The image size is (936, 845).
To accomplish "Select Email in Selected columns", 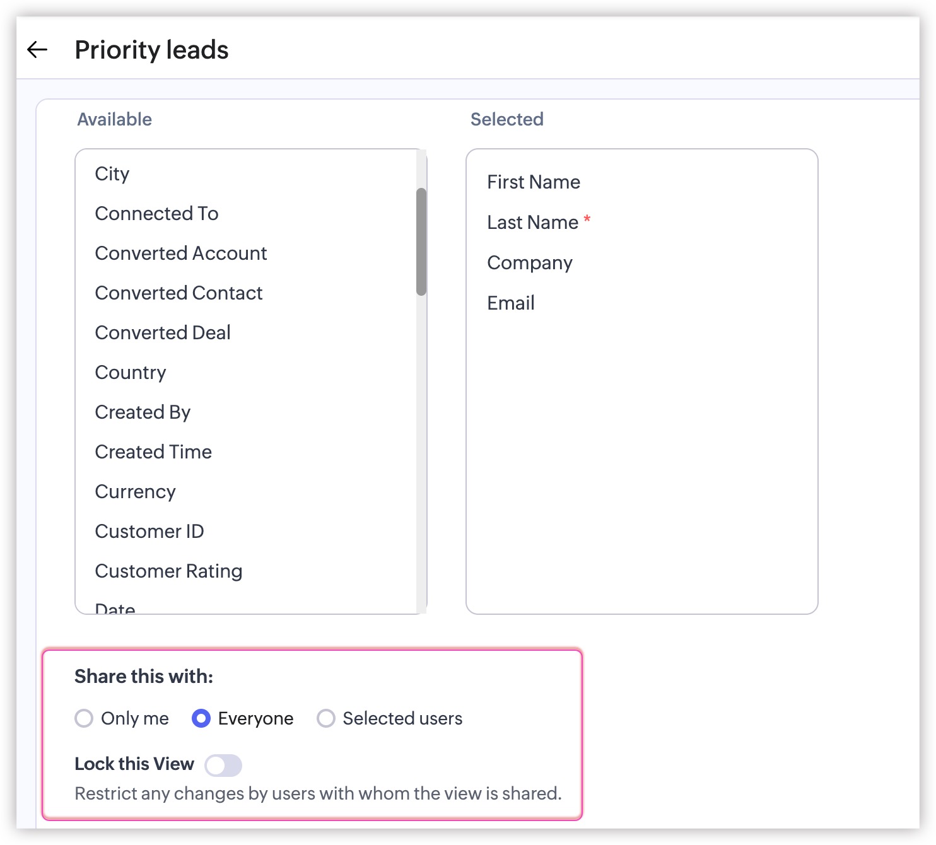I will pyautogui.click(x=511, y=303).
